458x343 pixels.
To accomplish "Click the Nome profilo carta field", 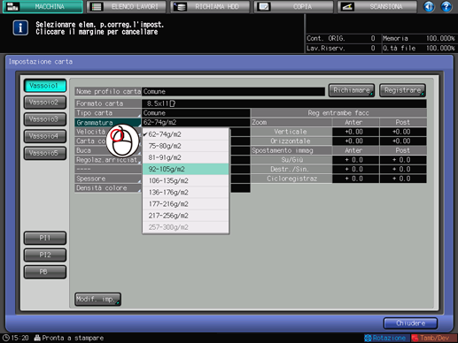I will pos(233,91).
